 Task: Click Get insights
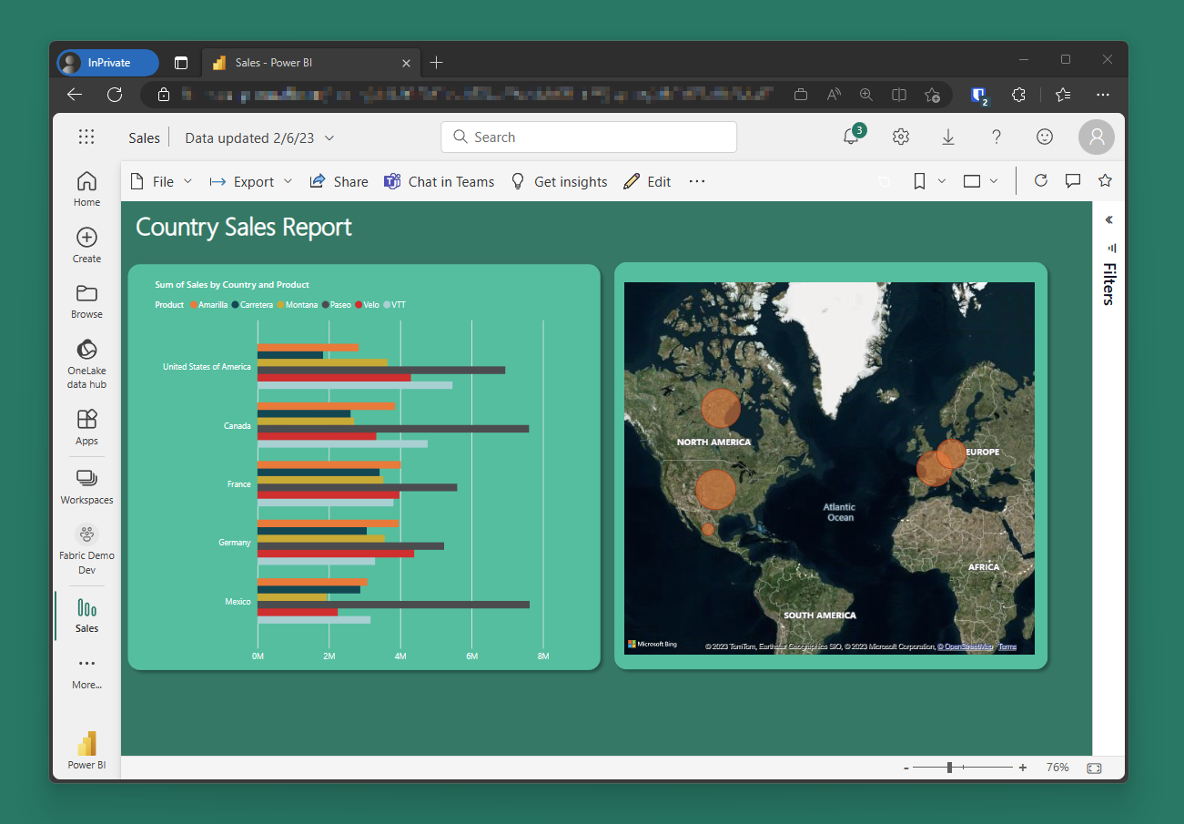tap(559, 181)
